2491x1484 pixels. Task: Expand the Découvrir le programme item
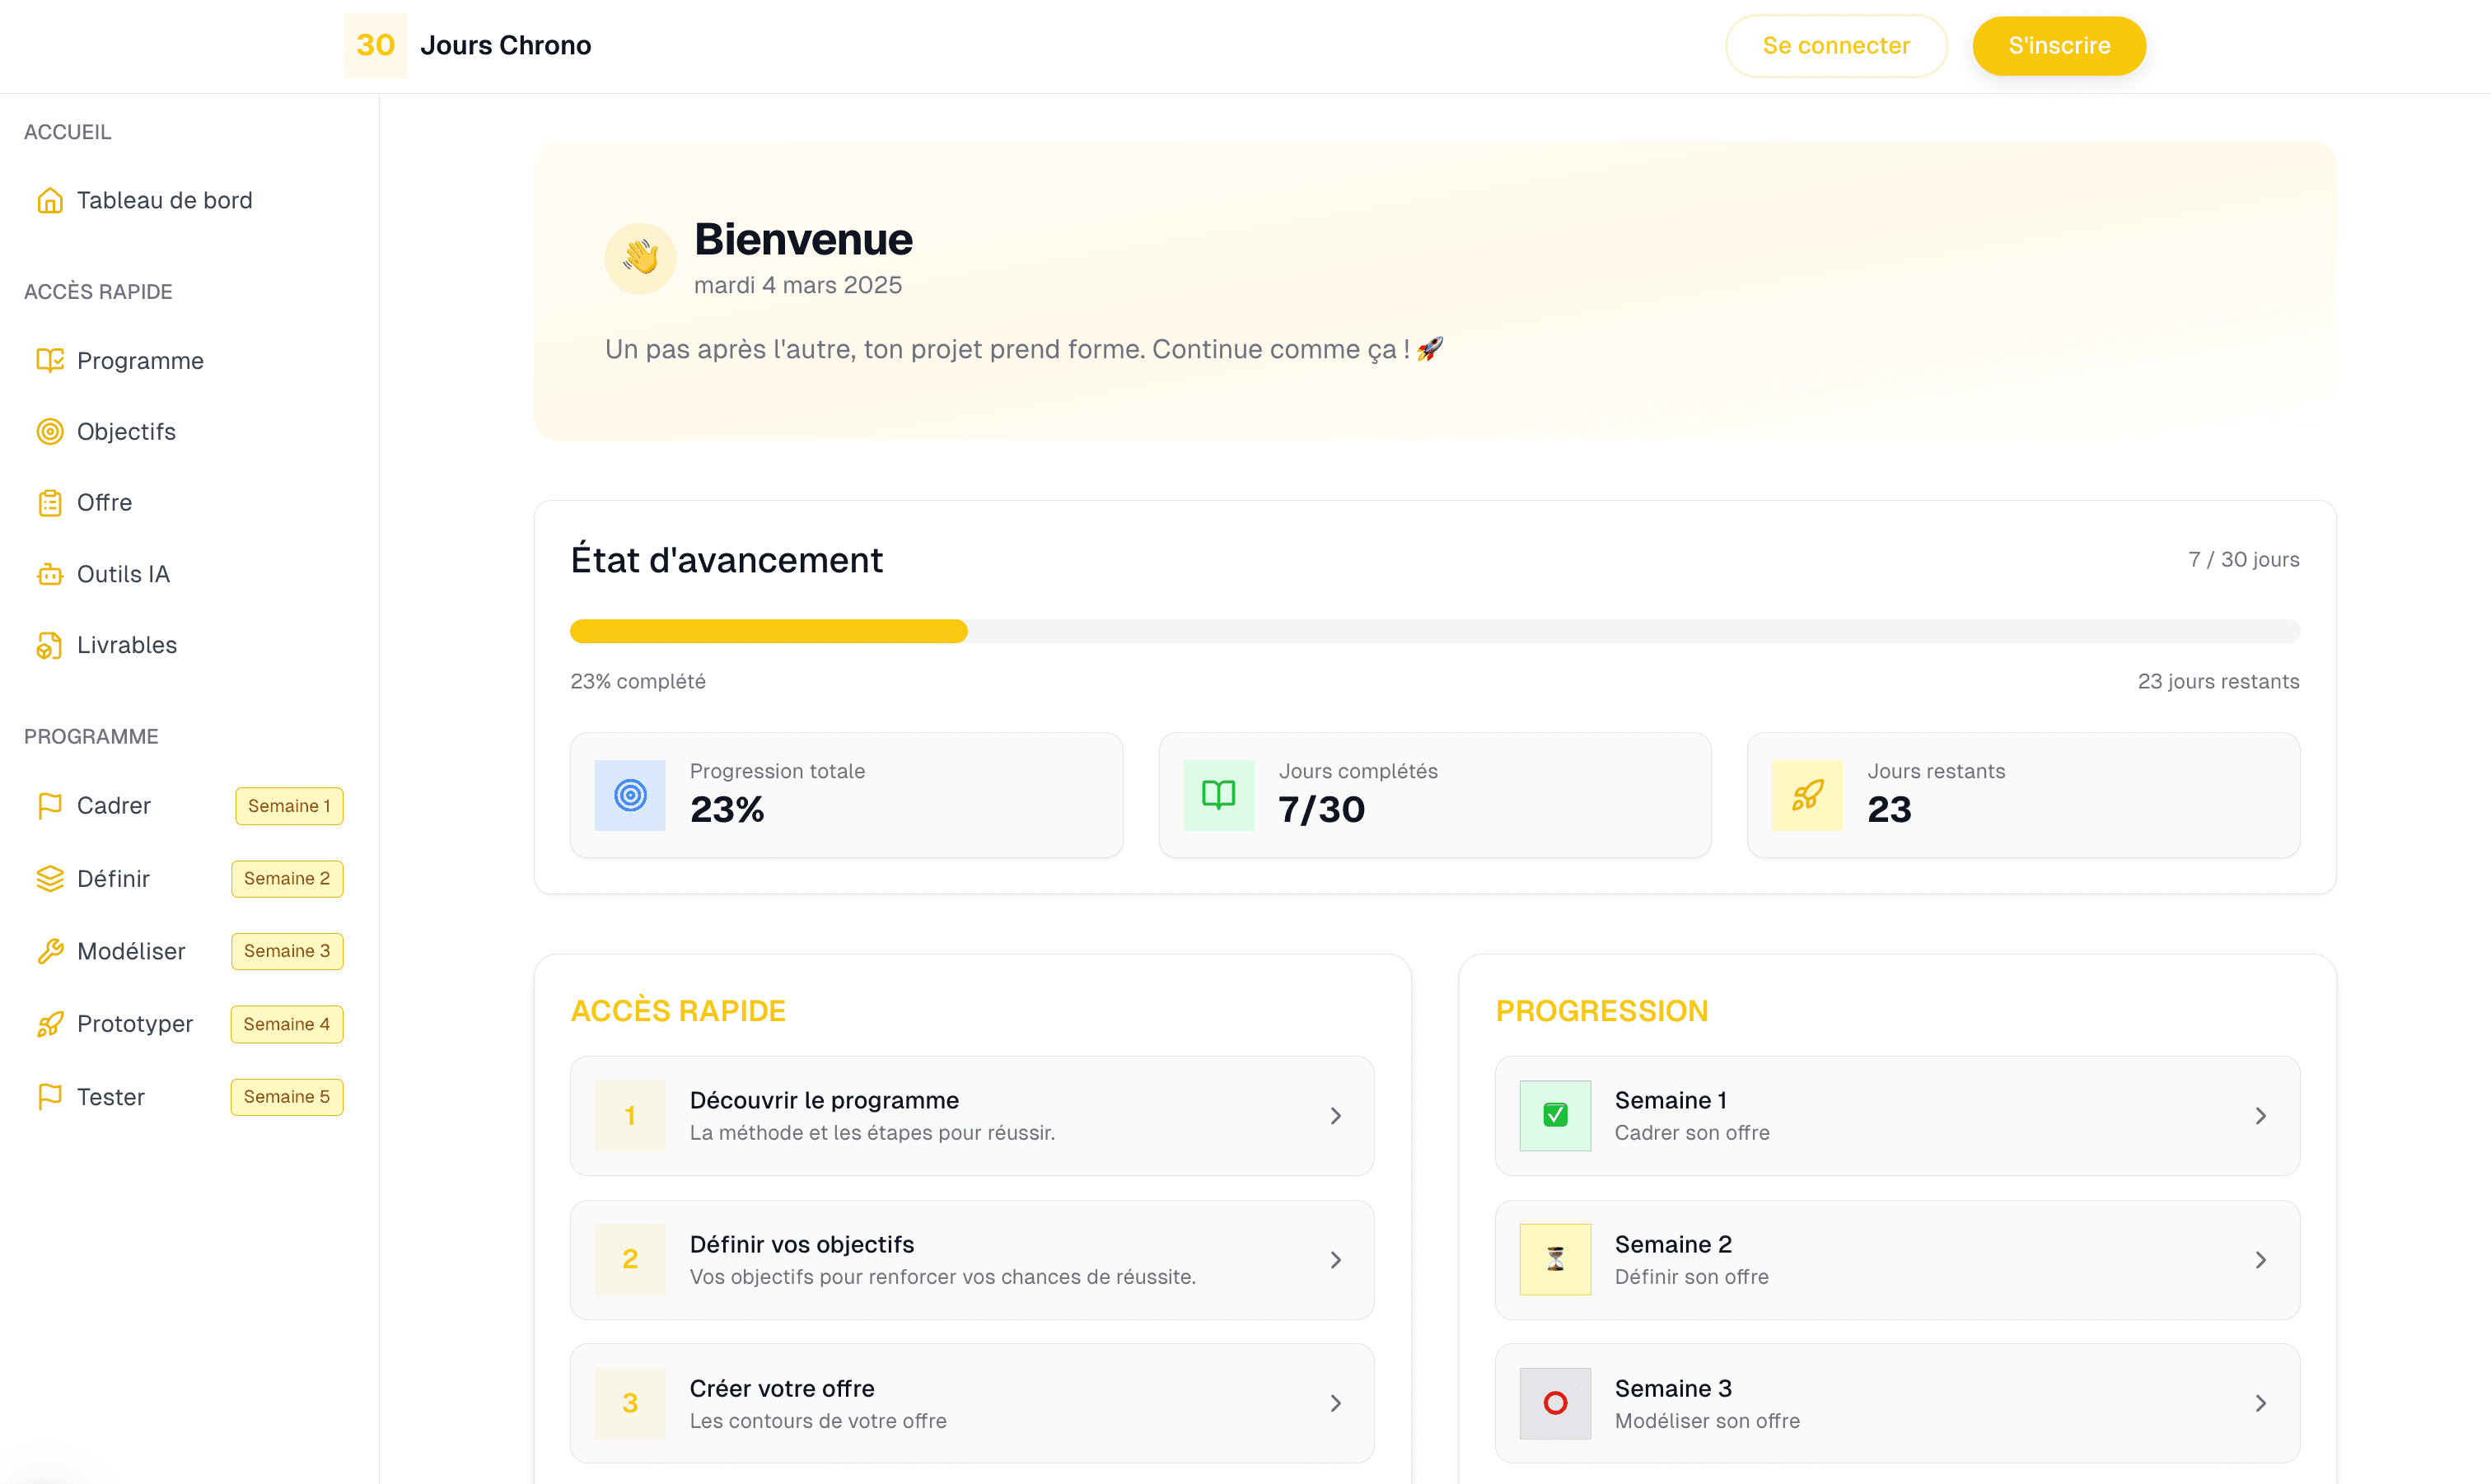tap(1335, 1116)
